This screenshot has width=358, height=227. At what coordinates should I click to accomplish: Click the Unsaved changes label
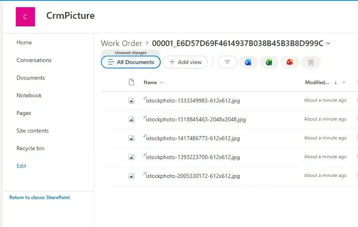point(131,52)
